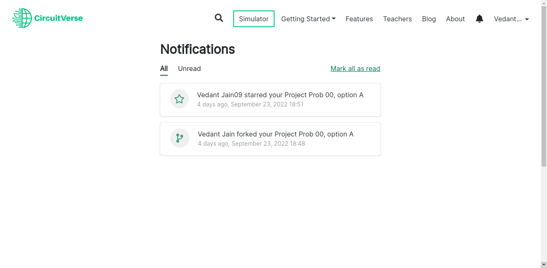Screen dimensions: 547x268
Task: Visit the About page
Action: click(455, 19)
